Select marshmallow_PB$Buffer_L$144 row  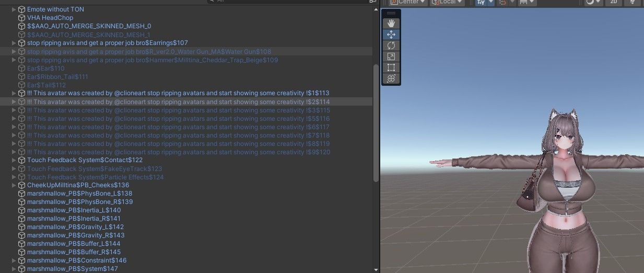(186, 244)
